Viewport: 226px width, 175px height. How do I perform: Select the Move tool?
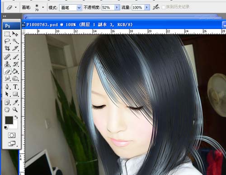click(15, 34)
